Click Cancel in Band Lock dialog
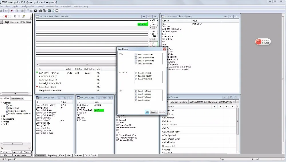This screenshot has width=286, height=162. click(154, 112)
